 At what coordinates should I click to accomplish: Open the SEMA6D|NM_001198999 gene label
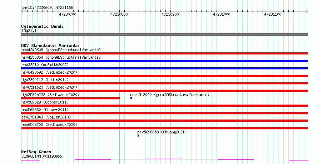tap(42, 156)
